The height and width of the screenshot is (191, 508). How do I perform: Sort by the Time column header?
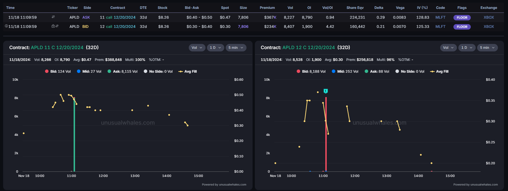coord(10,8)
